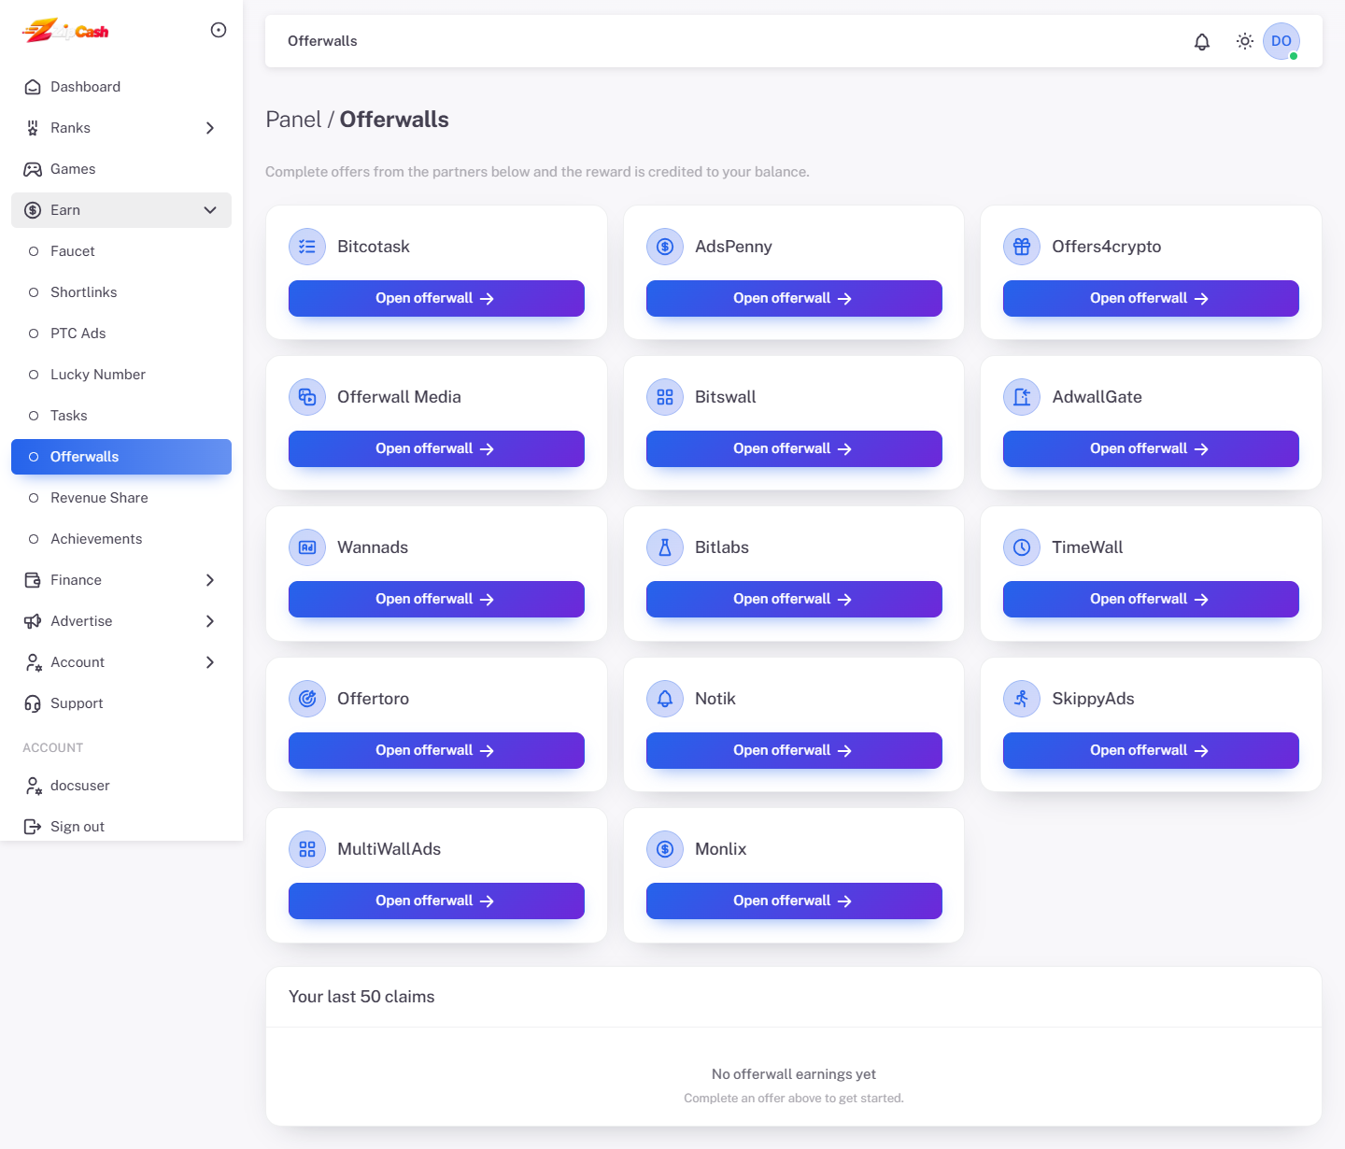1345x1149 pixels.
Task: Click the Monlix dollar coin icon
Action: (x=665, y=849)
